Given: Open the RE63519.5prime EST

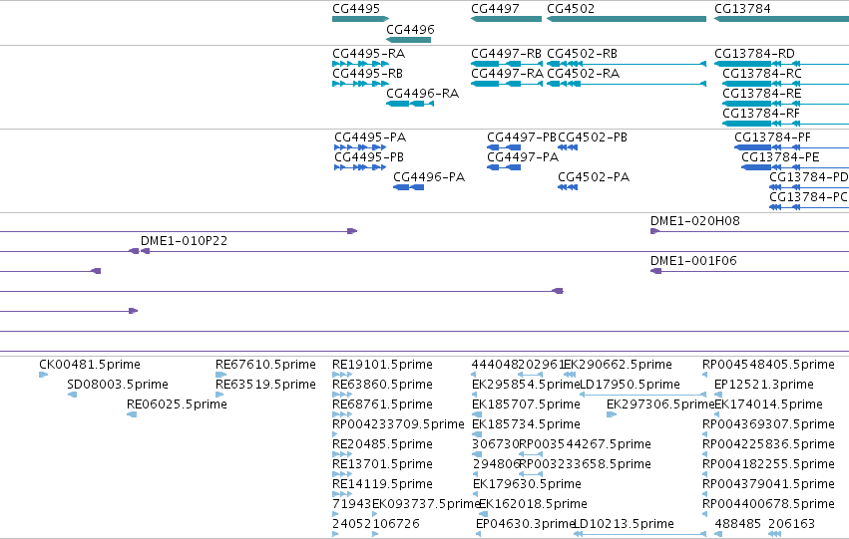Looking at the screenshot, I should pos(219,395).
